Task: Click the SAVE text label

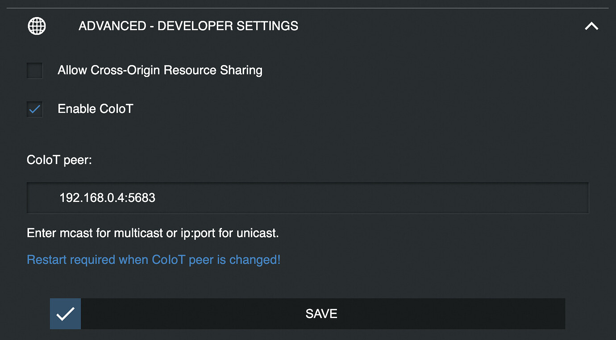Action: coord(321,314)
